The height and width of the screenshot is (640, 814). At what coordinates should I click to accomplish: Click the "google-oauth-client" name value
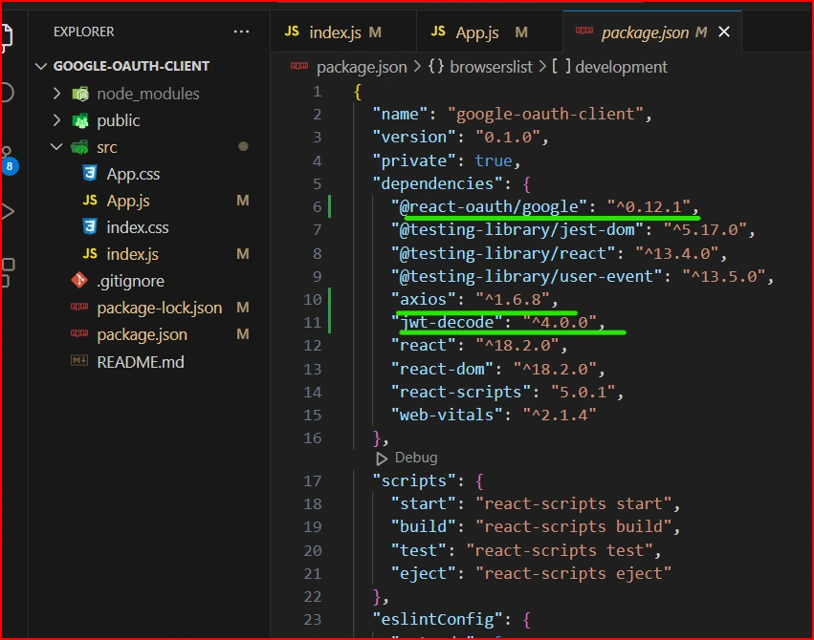pos(544,114)
